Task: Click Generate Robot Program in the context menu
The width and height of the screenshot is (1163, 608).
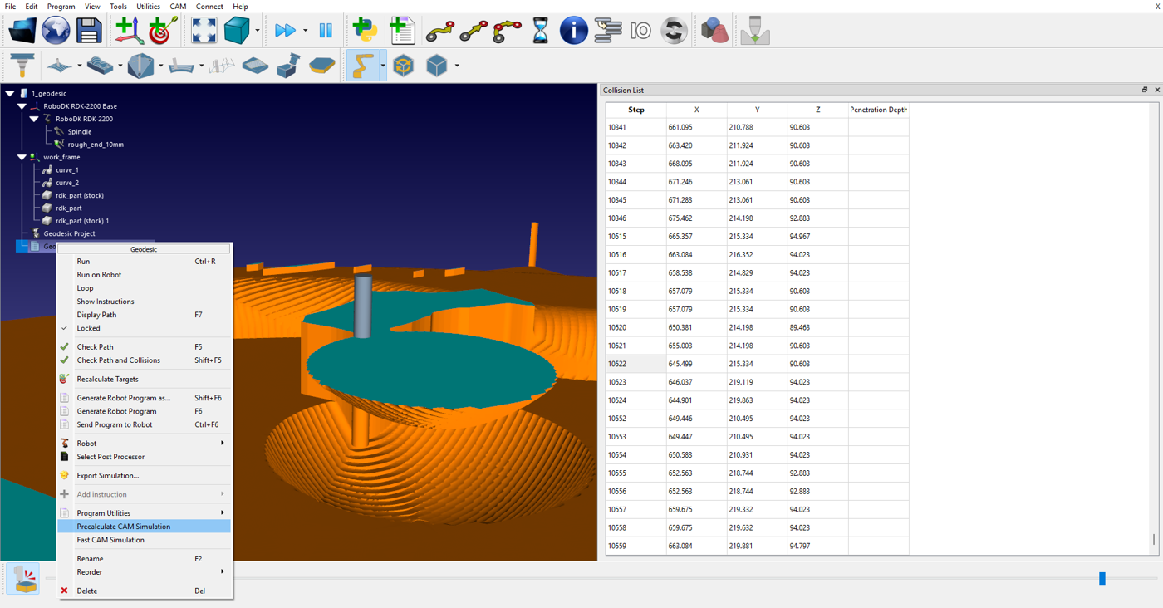Action: pos(116,411)
